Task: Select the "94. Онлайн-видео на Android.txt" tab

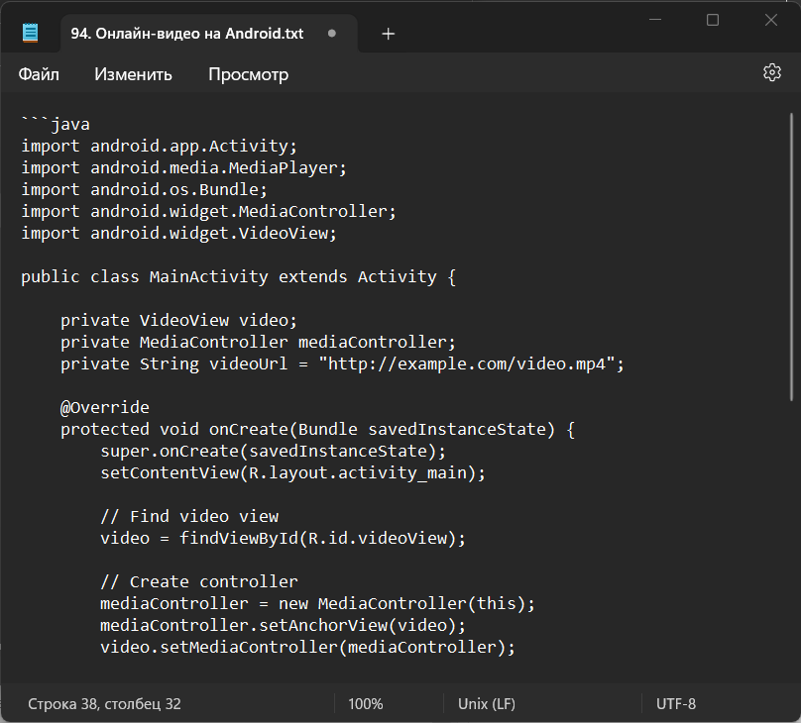Action: (186, 34)
